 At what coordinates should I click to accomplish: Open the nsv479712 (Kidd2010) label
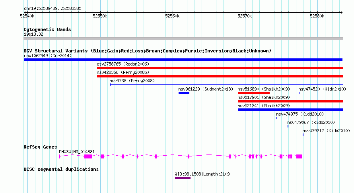click(326, 131)
